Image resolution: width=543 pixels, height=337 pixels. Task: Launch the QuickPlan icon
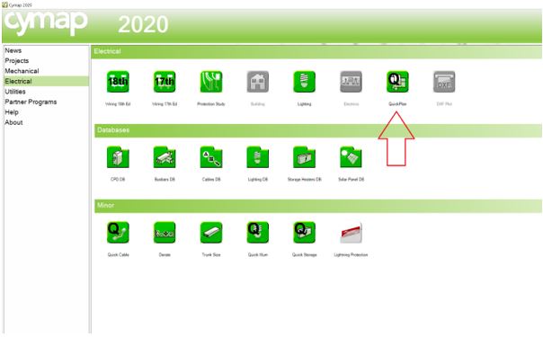(x=397, y=82)
